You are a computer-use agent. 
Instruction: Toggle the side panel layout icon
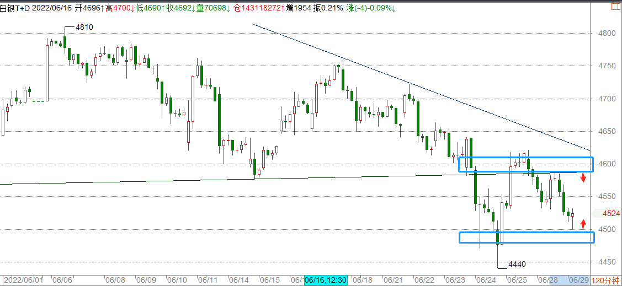[x=617, y=8]
